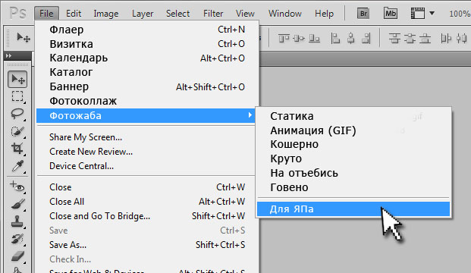471x273 pixels.
Task: Open the Select menu
Action: [x=177, y=14]
